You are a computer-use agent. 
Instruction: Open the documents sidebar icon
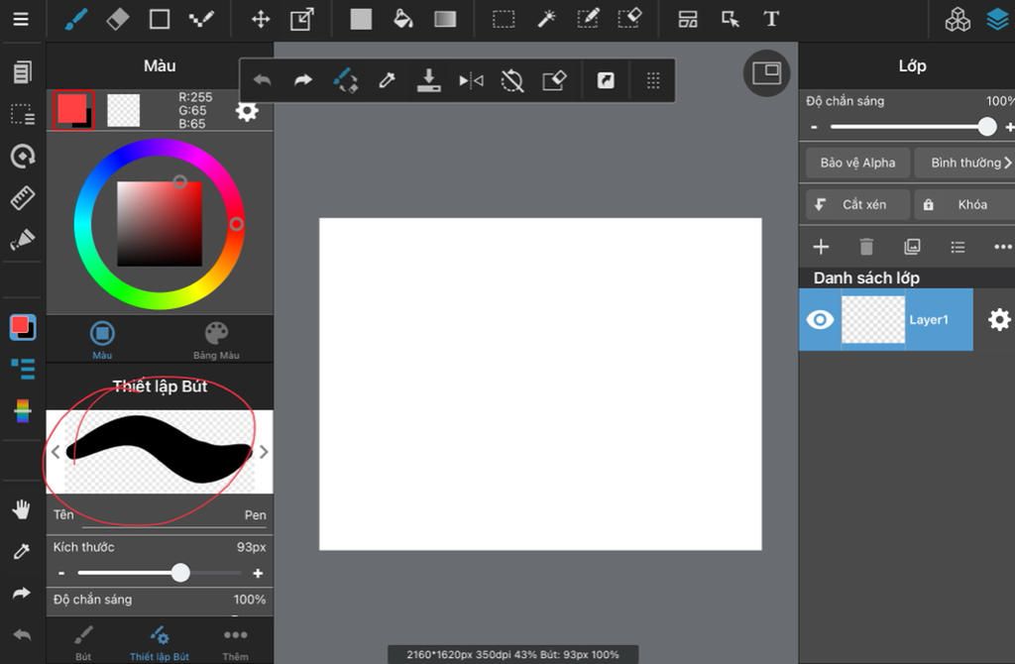22,71
